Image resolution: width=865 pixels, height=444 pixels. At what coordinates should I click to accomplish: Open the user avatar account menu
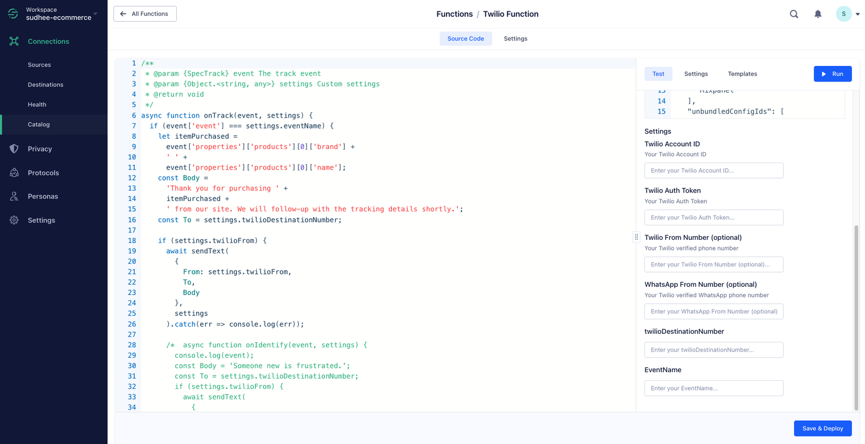click(x=844, y=14)
